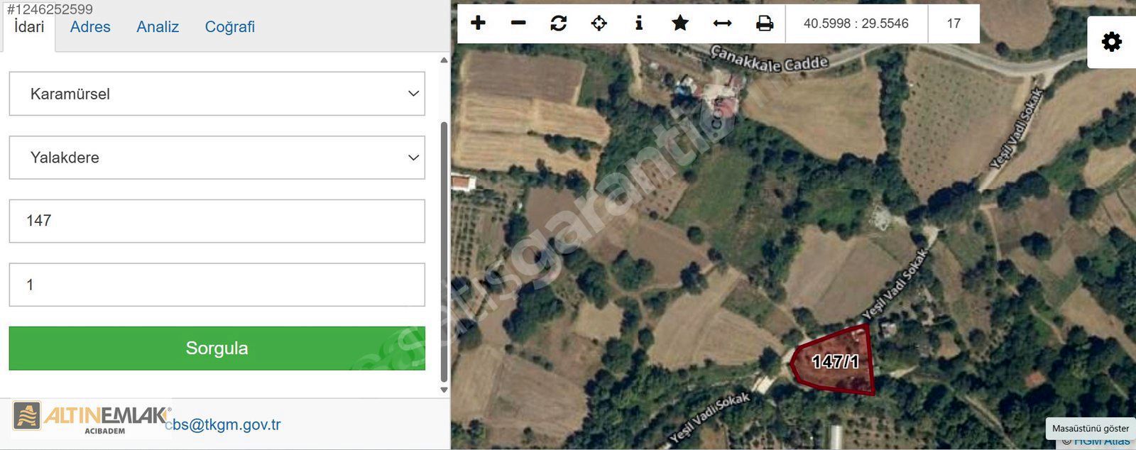The height and width of the screenshot is (450, 1136).
Task: Click the zoom out minus icon
Action: tap(518, 23)
